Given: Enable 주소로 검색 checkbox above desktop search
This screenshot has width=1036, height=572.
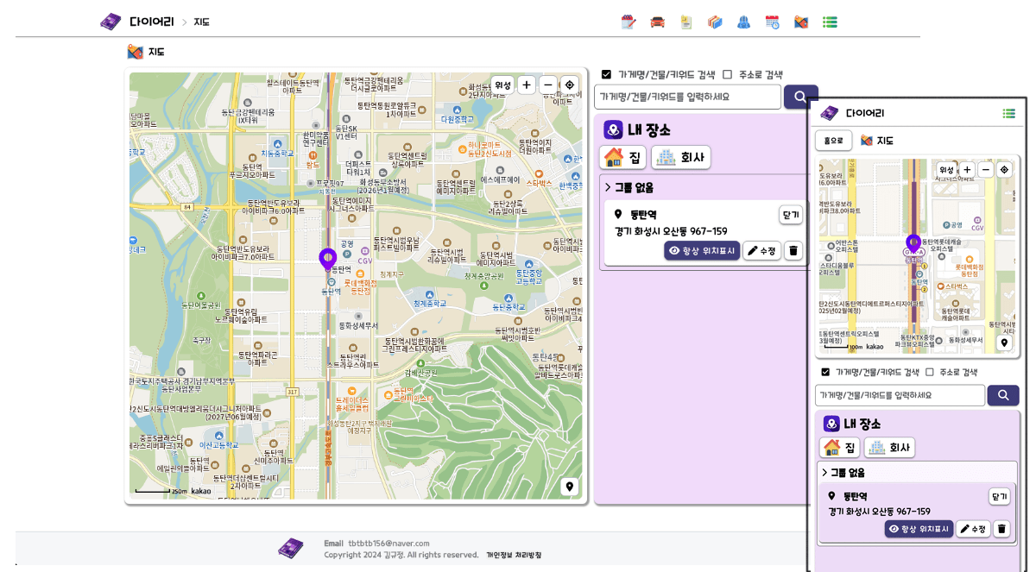Looking at the screenshot, I should [x=727, y=75].
